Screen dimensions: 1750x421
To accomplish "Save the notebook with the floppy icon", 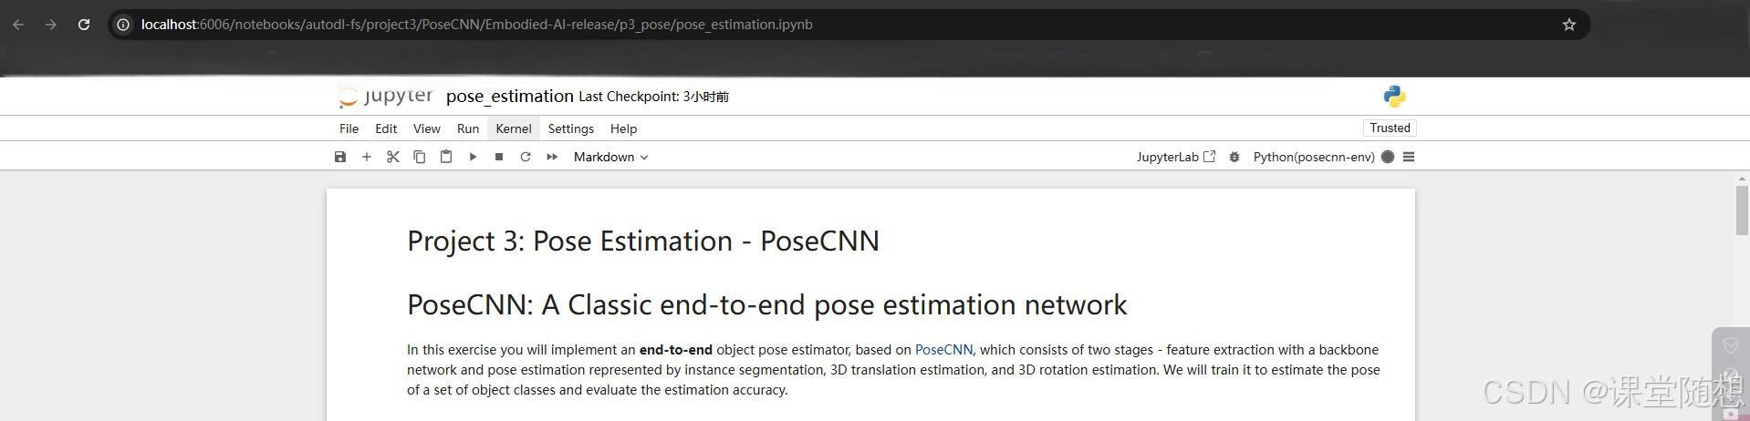I will (x=340, y=157).
